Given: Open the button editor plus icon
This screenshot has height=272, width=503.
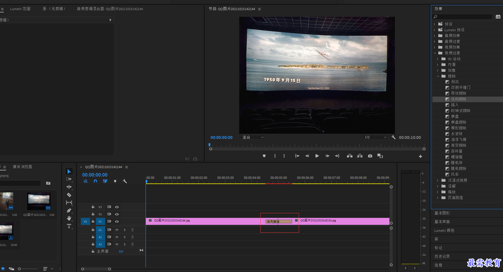Looking at the screenshot, I should (420, 156).
